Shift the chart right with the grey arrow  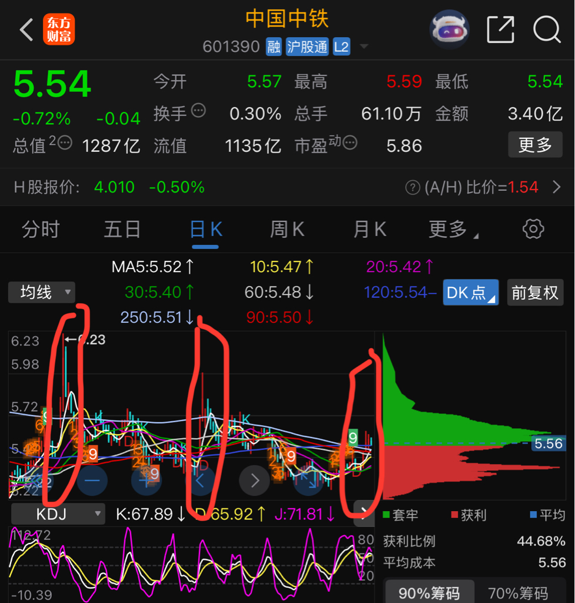254,481
